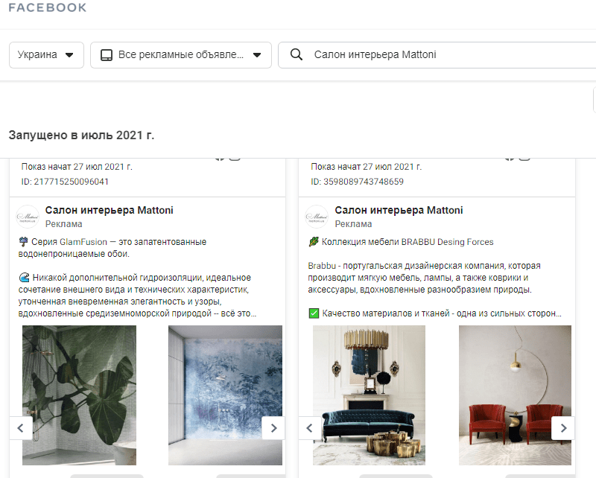
Task: Click the Салон интерьера Mattoni search field
Action: [x=437, y=55]
